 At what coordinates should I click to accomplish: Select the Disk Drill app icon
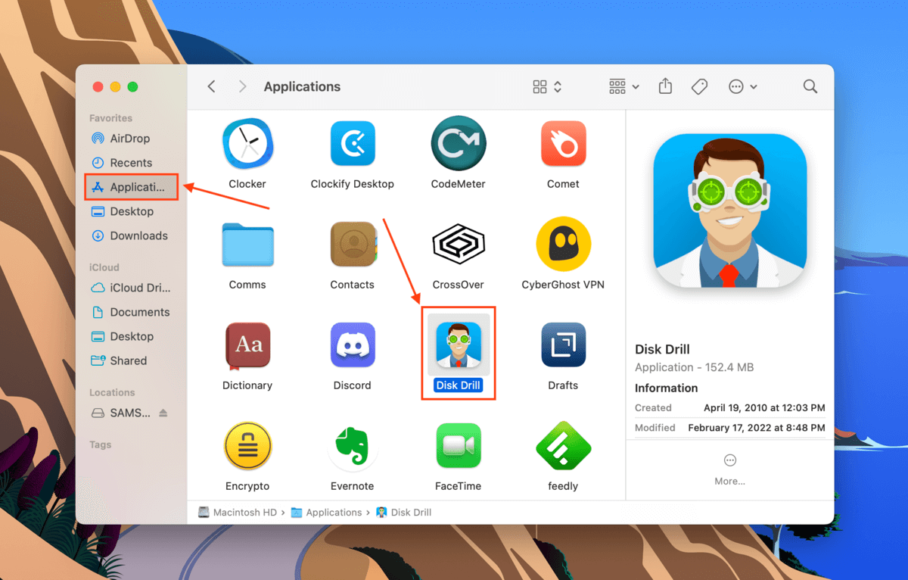[459, 345]
